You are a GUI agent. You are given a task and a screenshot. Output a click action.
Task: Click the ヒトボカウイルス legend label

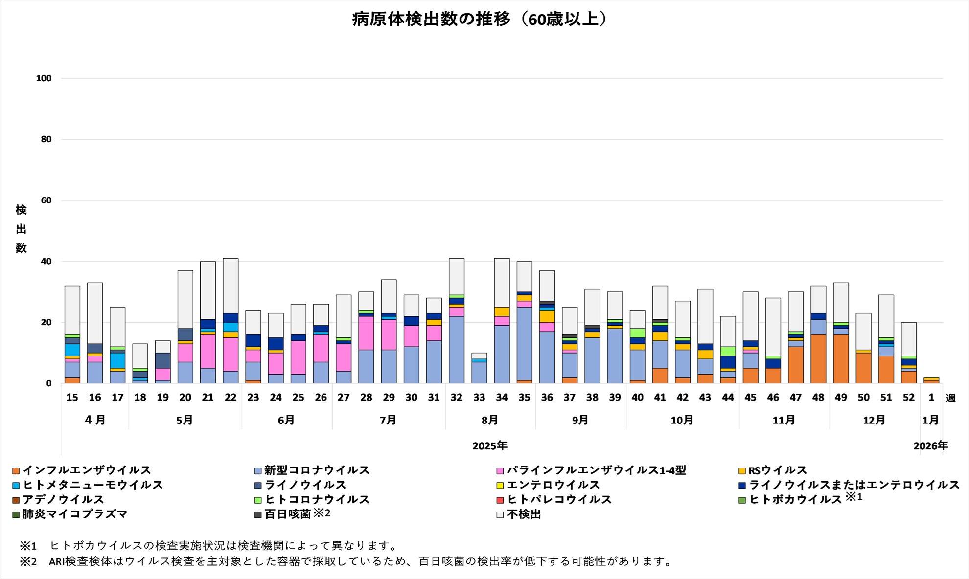coord(795,500)
